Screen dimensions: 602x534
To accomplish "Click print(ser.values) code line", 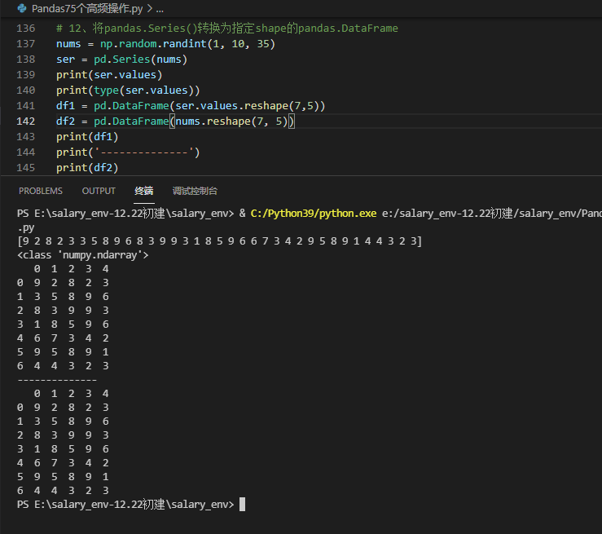I will [109, 75].
